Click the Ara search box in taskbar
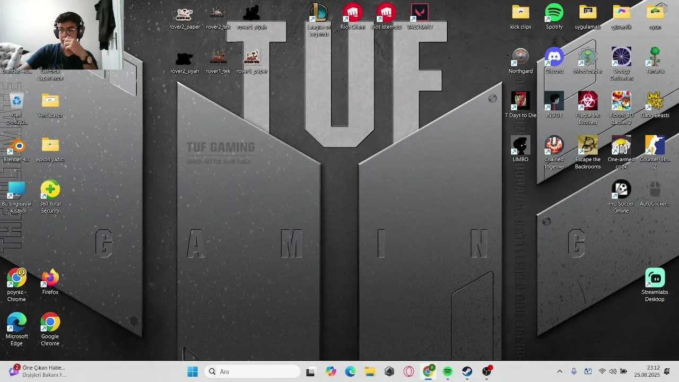 [x=251, y=371]
